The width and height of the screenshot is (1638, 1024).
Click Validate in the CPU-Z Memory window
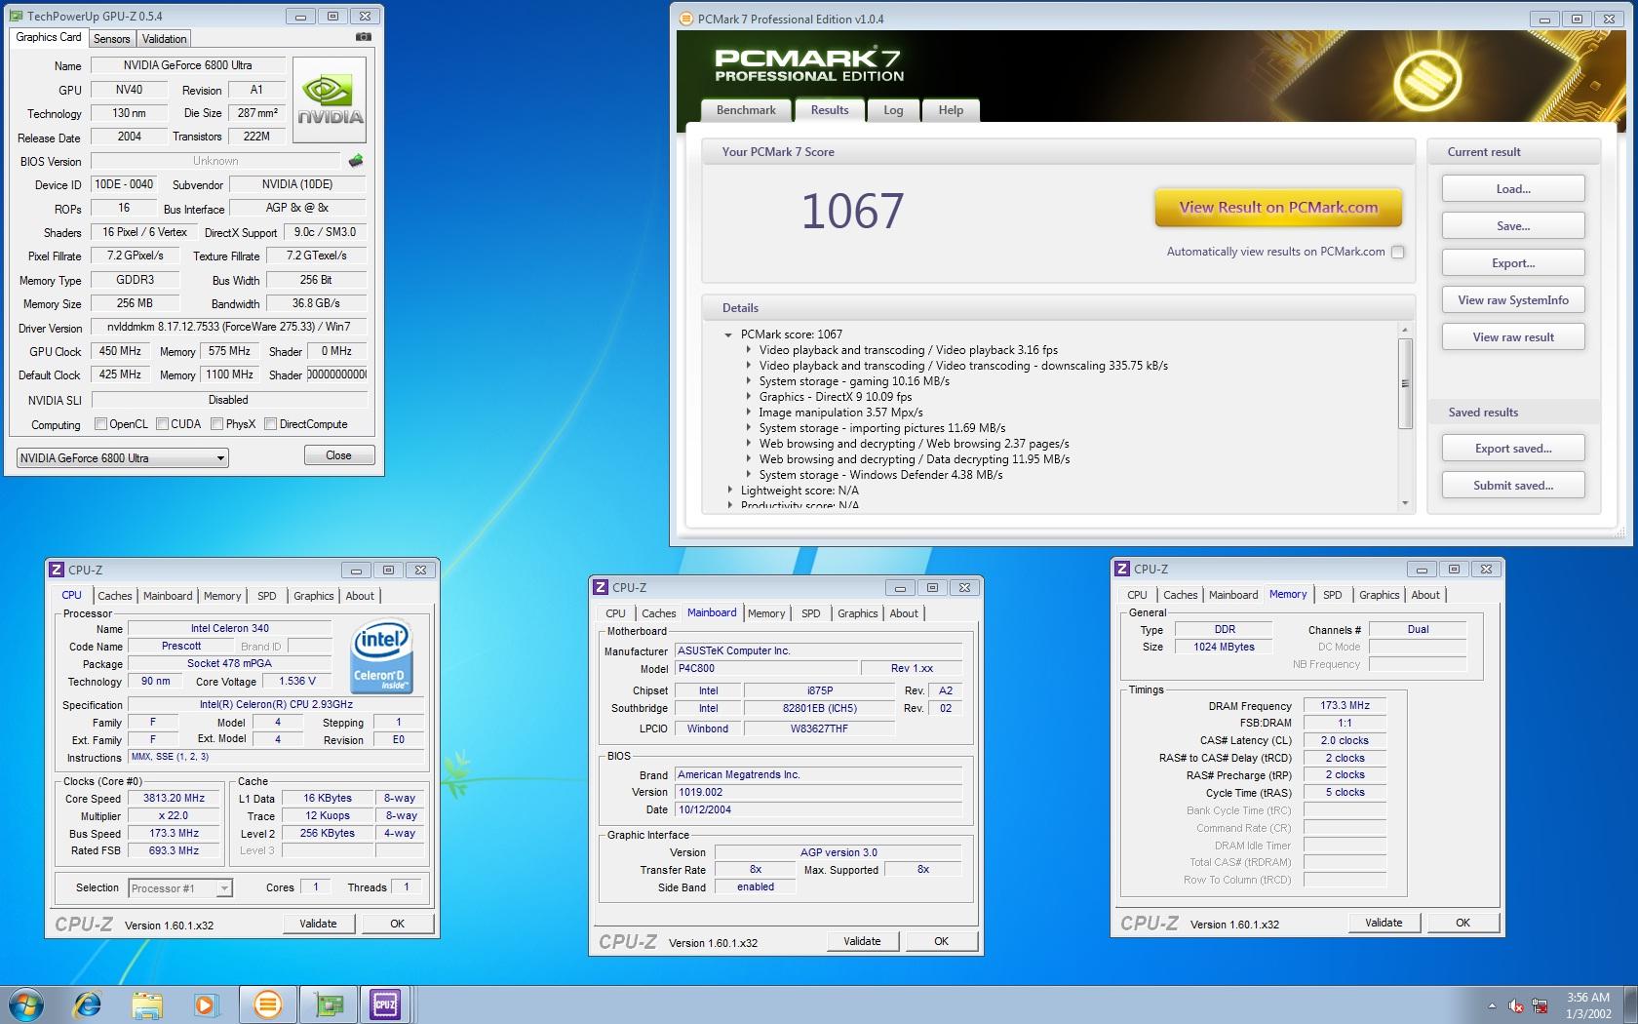[1384, 923]
